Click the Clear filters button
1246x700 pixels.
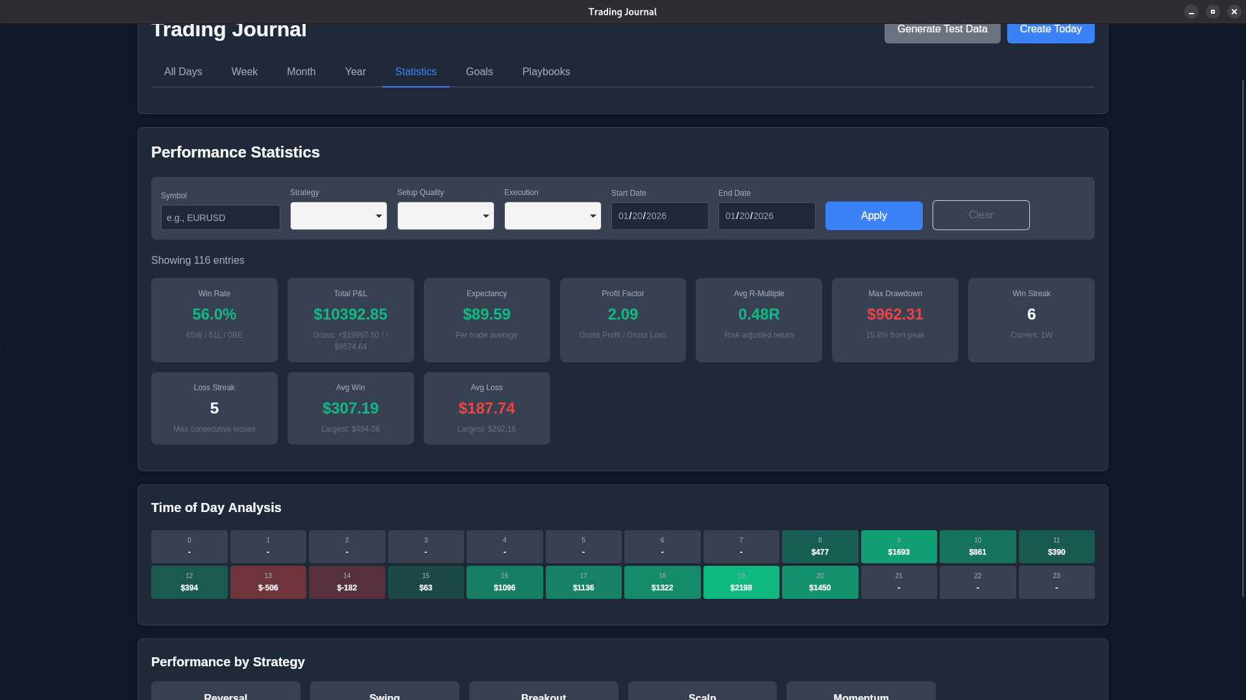pos(981,215)
